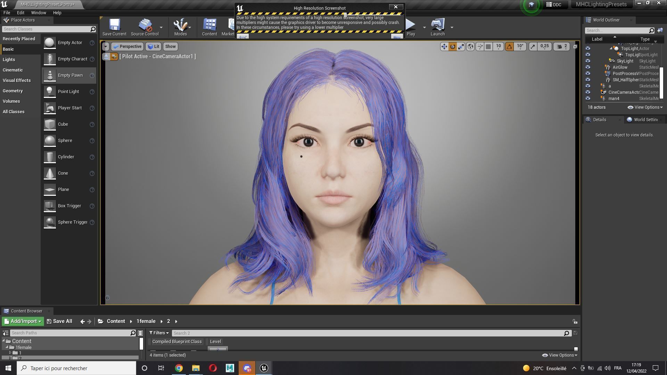Toggle the world/local coordinate globe icon

pyautogui.click(x=470, y=47)
